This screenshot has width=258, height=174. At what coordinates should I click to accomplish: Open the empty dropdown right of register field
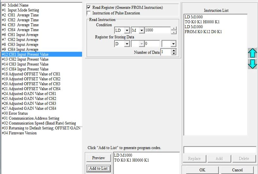coord(173,44)
